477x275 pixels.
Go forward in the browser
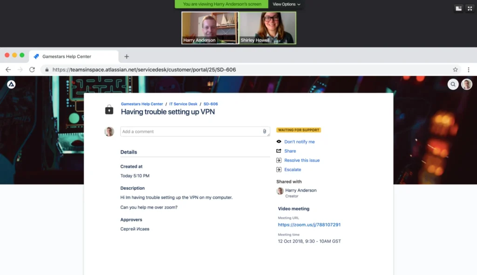(x=20, y=70)
